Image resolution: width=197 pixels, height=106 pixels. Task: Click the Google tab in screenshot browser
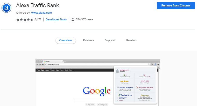coord(53,61)
